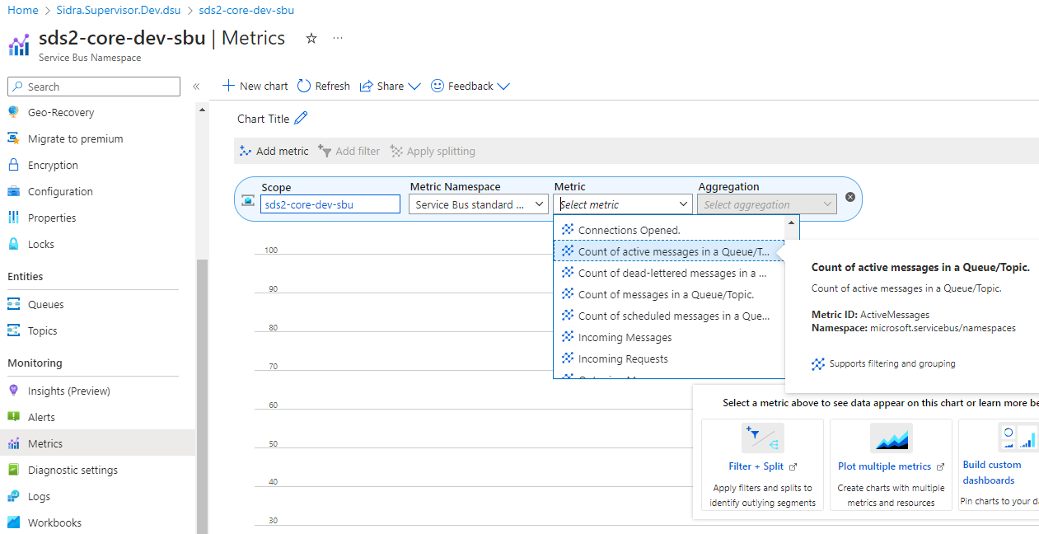Screen dimensions: 1039x534
Task: Click New chart in toolbar
Action: [255, 86]
